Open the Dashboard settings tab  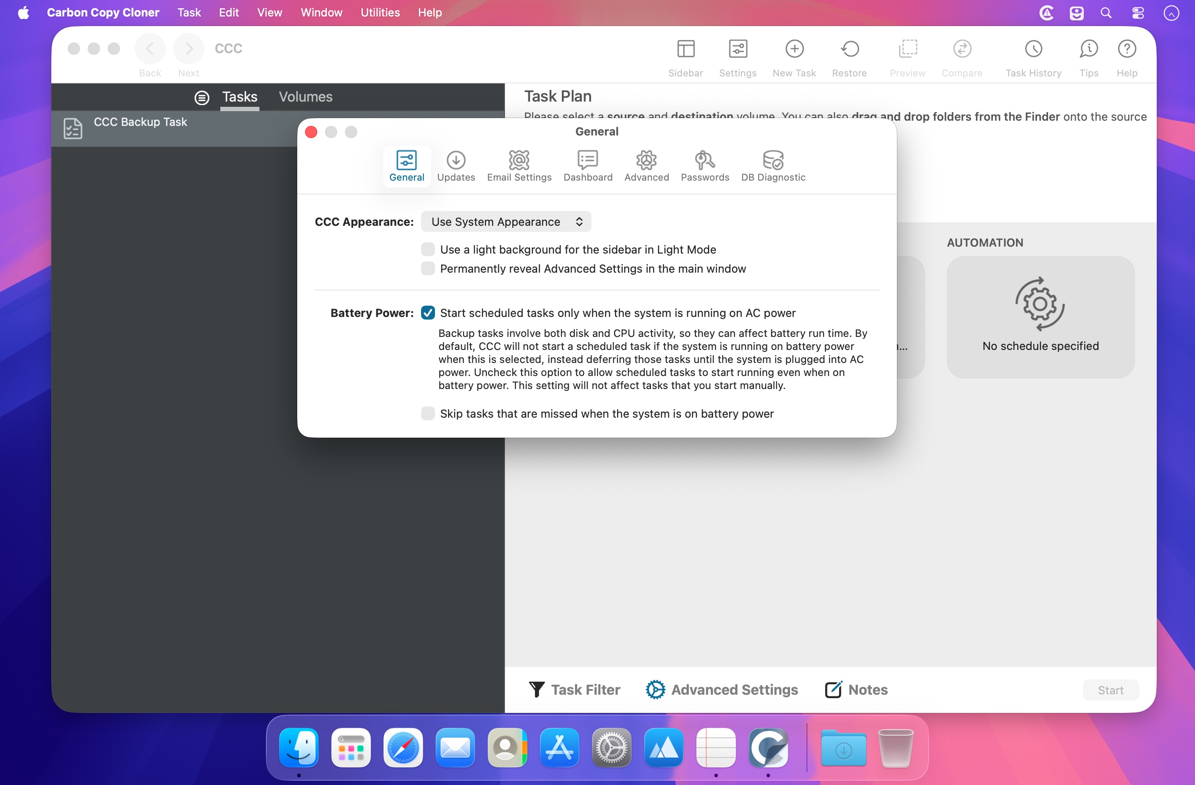pyautogui.click(x=588, y=167)
